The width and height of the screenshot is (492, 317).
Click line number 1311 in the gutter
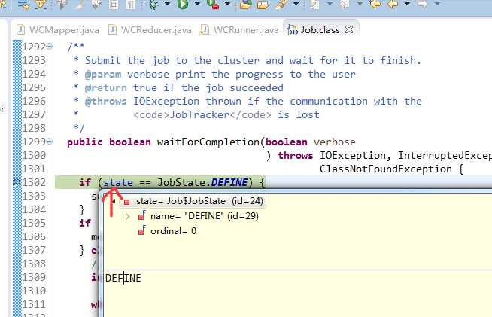(34, 304)
